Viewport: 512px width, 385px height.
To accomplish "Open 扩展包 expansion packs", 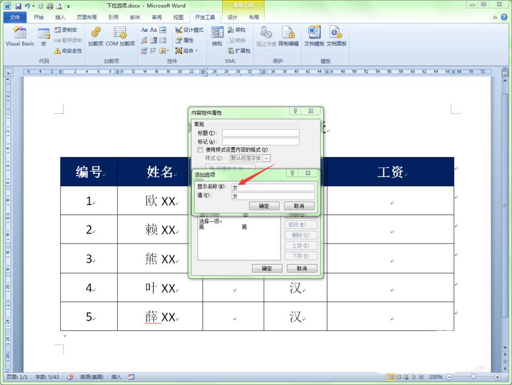I will [239, 51].
